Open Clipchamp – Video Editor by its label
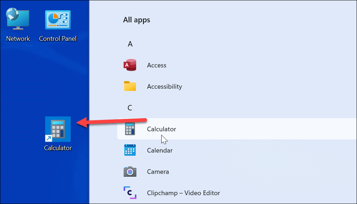The height and width of the screenshot is (204, 357). click(183, 193)
